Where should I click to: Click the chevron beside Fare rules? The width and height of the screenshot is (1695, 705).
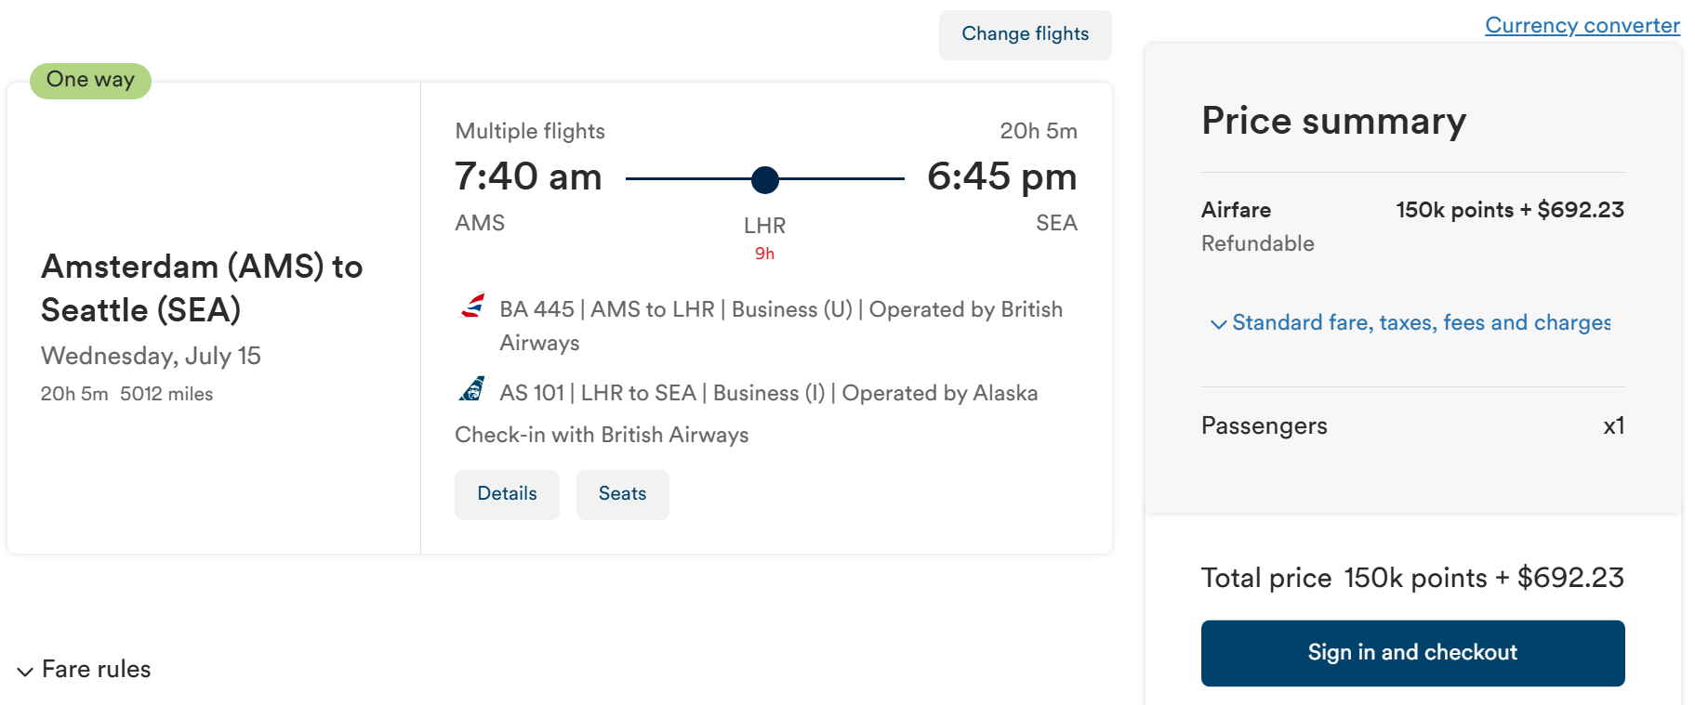coord(25,671)
